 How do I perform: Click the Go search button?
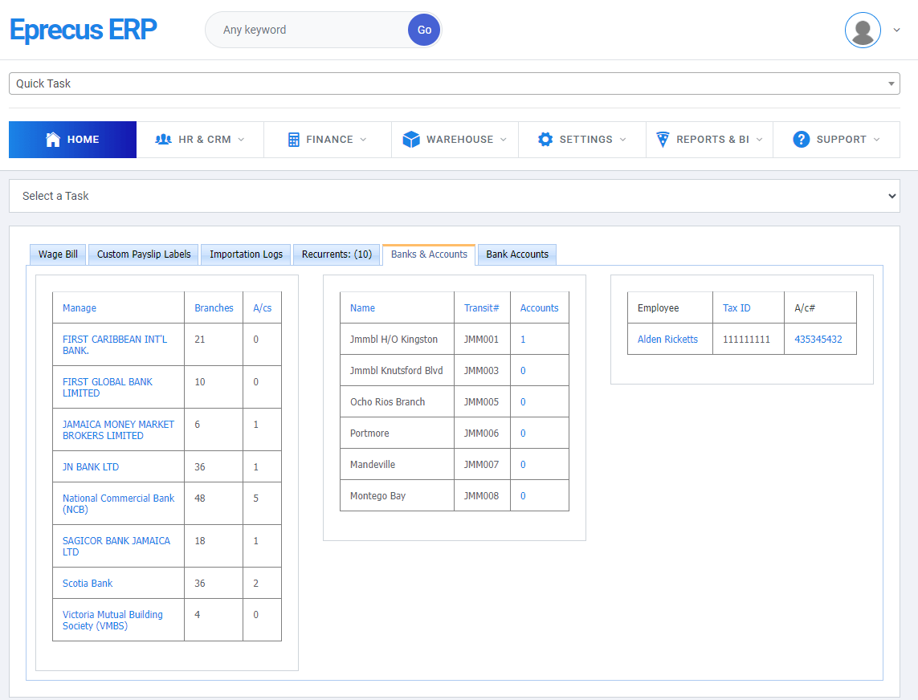pyautogui.click(x=424, y=30)
